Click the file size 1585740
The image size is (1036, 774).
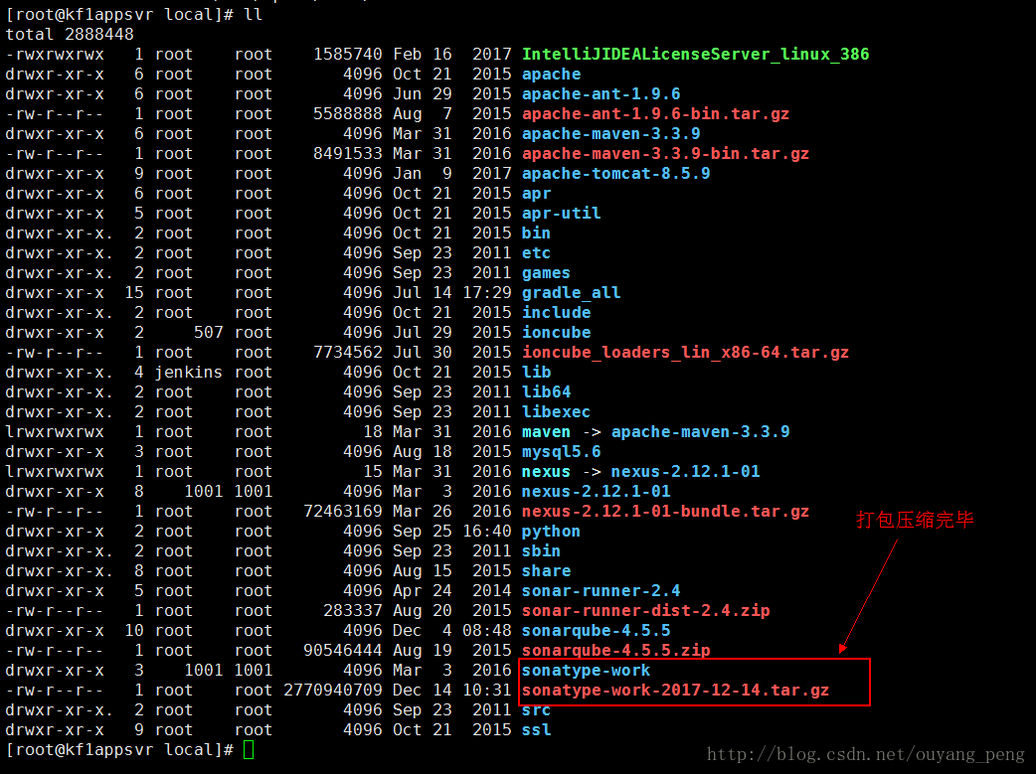pyautogui.click(x=348, y=55)
